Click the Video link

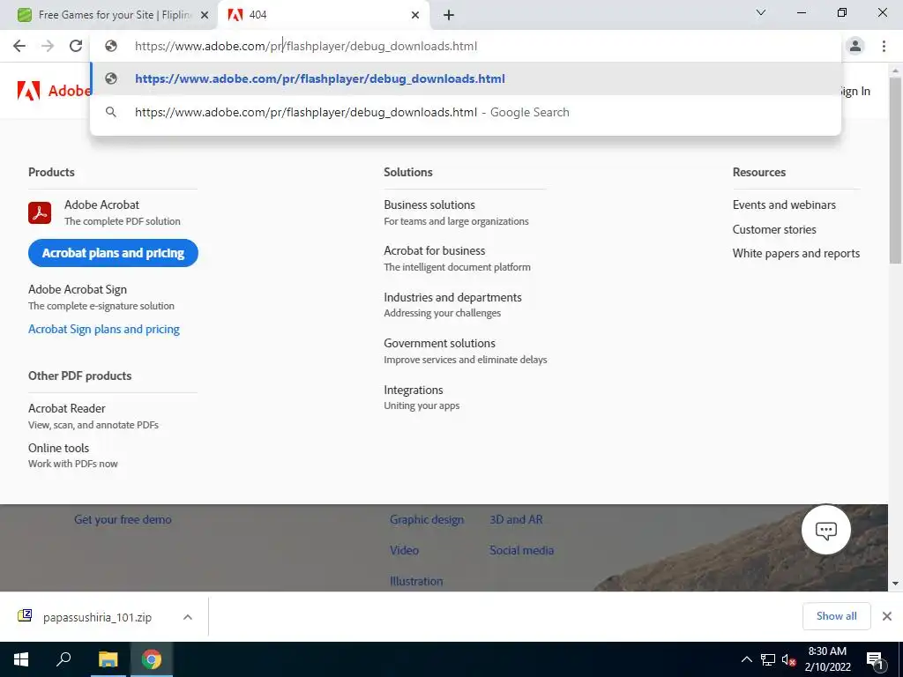(x=404, y=550)
